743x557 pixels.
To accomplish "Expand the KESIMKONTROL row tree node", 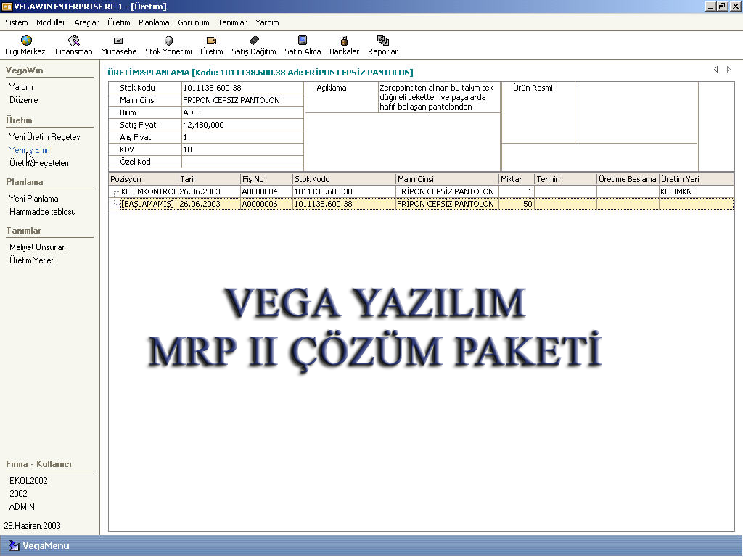I will tap(115, 192).
